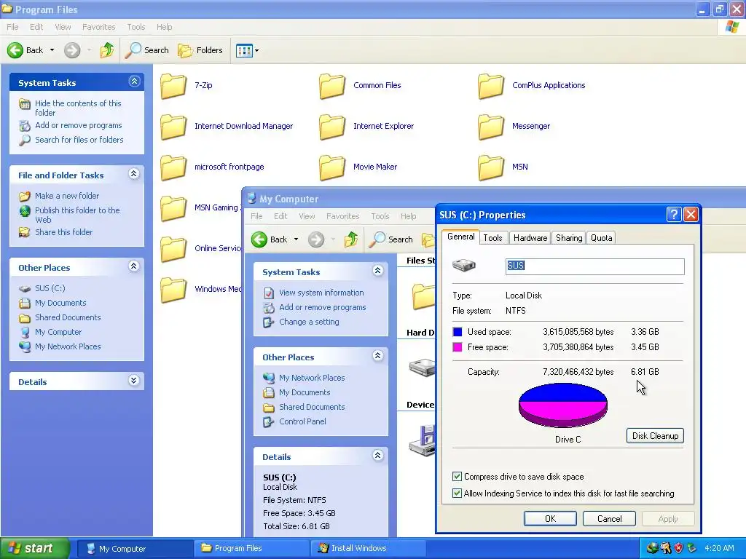The image size is (746, 559).
Task: Click the disk usage pie chart
Action: 563,405
